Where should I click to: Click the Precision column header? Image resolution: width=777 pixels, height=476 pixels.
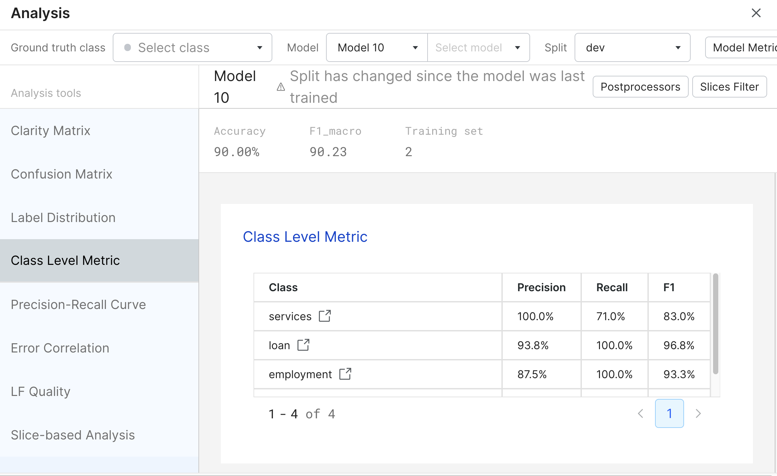pos(541,287)
